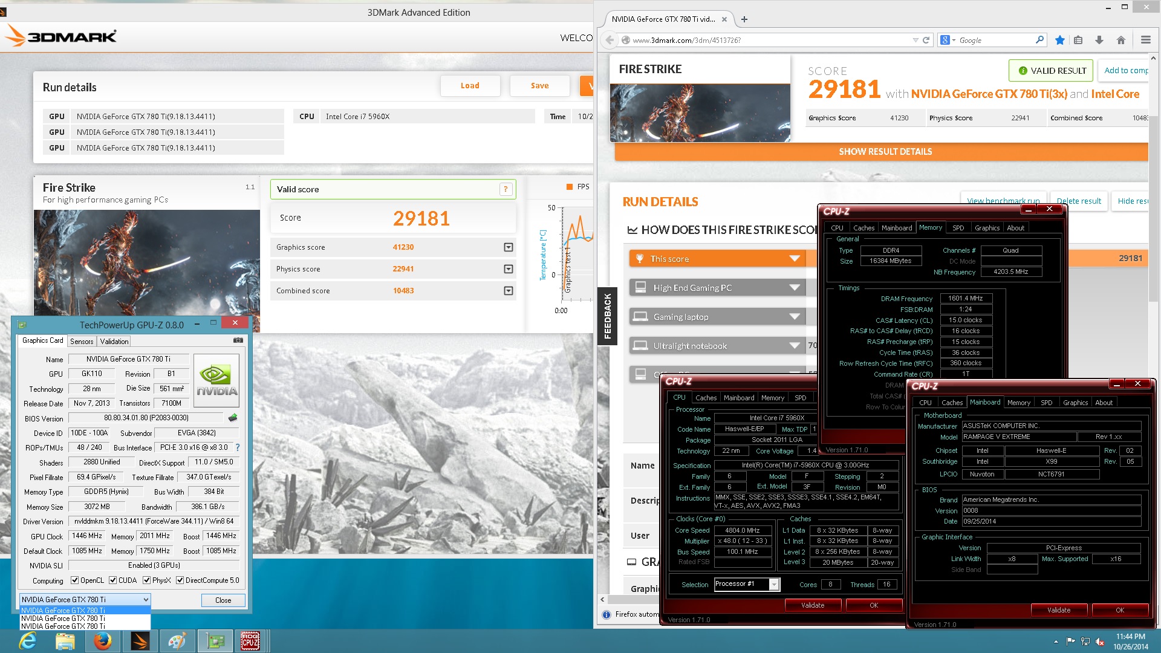Image resolution: width=1161 pixels, height=653 pixels.
Task: Open the SPD tab in the CPU-Z Mainboard window
Action: (1046, 403)
